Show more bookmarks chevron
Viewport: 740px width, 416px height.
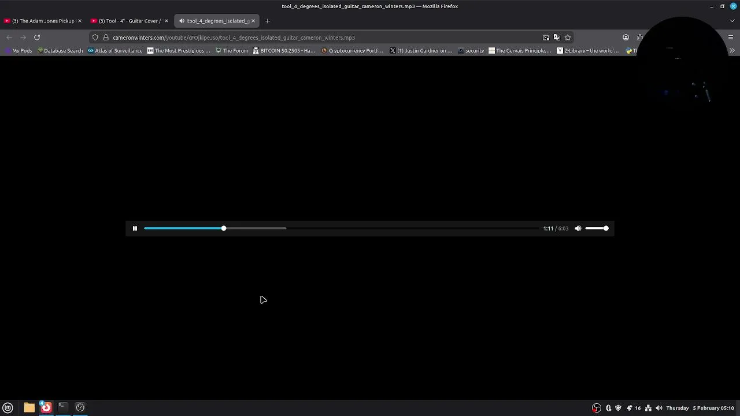(x=732, y=51)
